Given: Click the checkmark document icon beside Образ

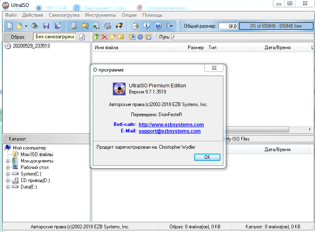Looking at the screenshot, I should [x=82, y=37].
